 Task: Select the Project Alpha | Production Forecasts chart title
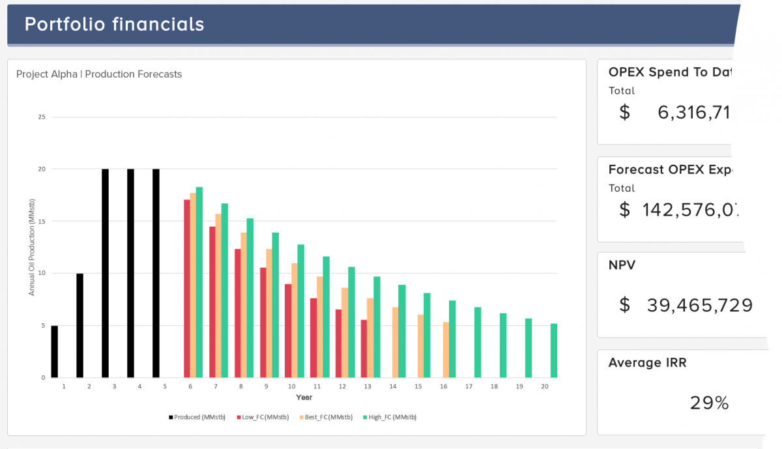click(99, 74)
